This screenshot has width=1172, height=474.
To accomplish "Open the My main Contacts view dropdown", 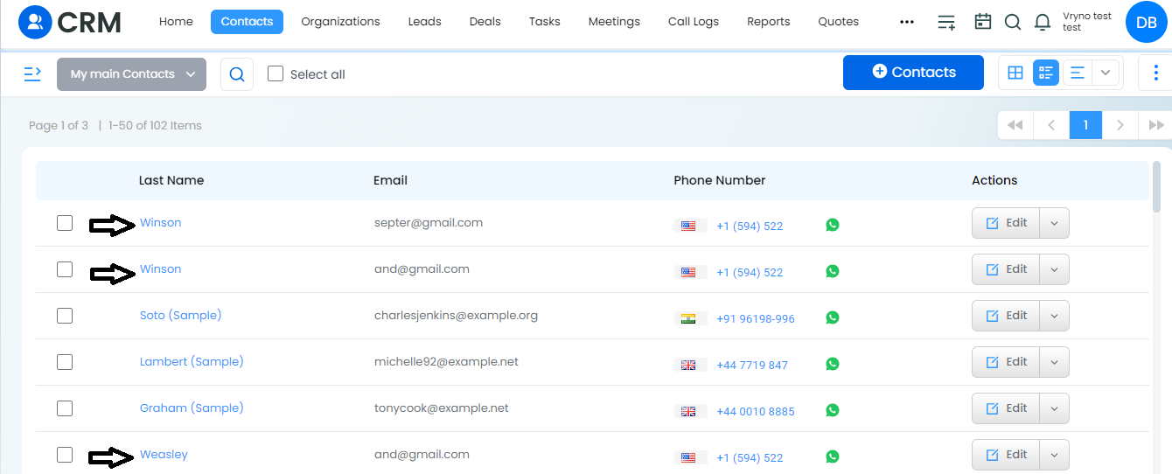I will pyautogui.click(x=132, y=74).
